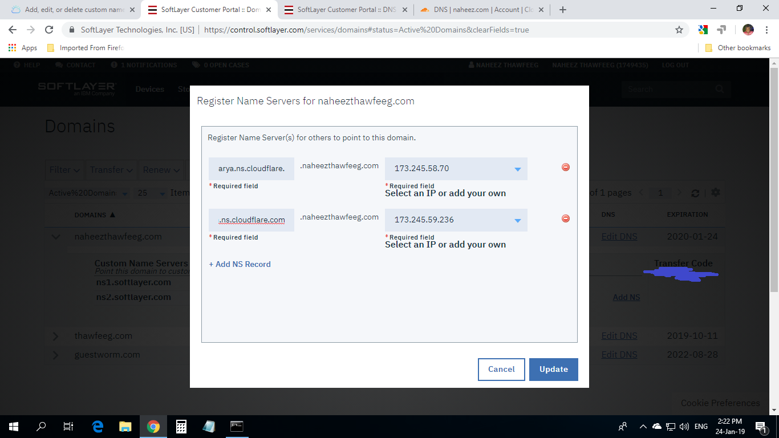Image resolution: width=779 pixels, height=438 pixels.
Task: Open the Action Center notifications icon
Action: pyautogui.click(x=761, y=426)
